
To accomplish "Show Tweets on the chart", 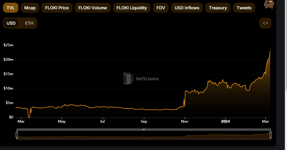I will (244, 8).
